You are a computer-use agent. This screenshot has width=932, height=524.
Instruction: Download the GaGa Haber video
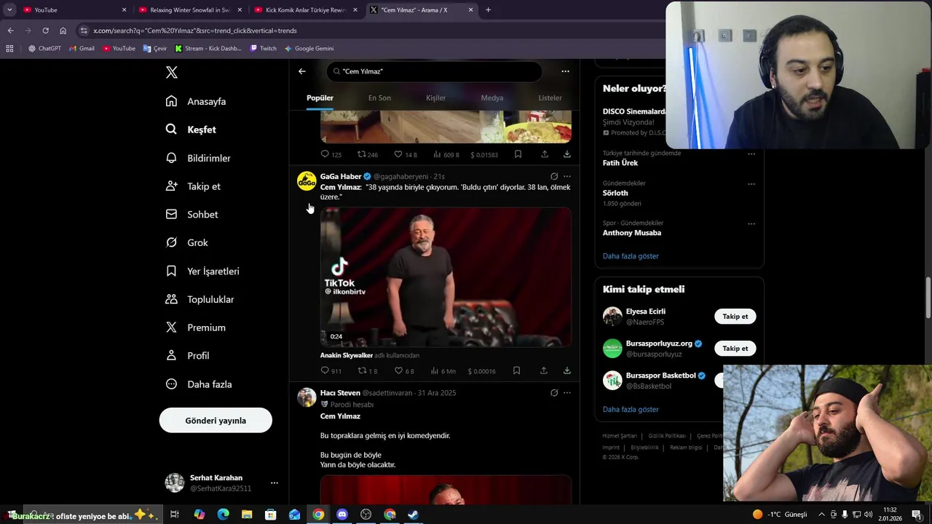567,370
